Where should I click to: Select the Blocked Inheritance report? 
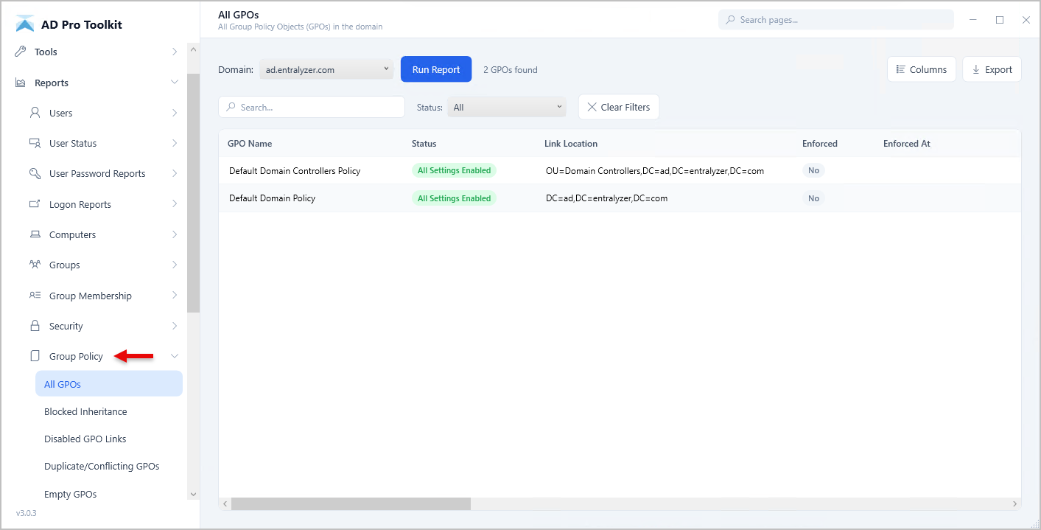pyautogui.click(x=85, y=411)
